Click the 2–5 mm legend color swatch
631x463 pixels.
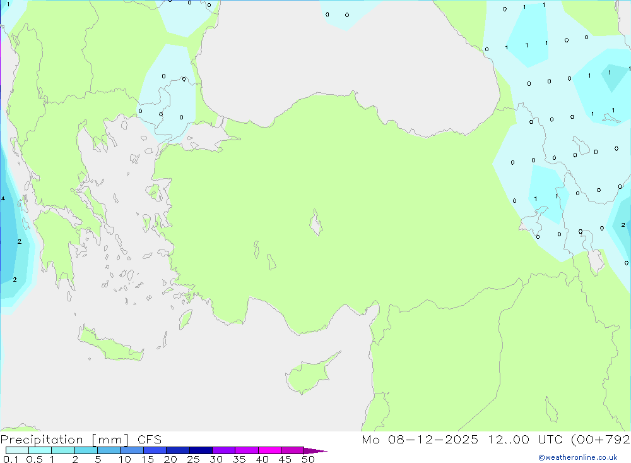click(86, 450)
